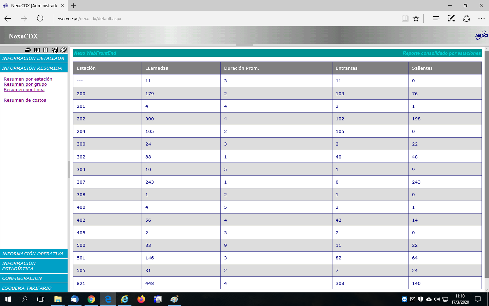Reload the page with the refresh icon
The image size is (489, 306).
[x=40, y=18]
